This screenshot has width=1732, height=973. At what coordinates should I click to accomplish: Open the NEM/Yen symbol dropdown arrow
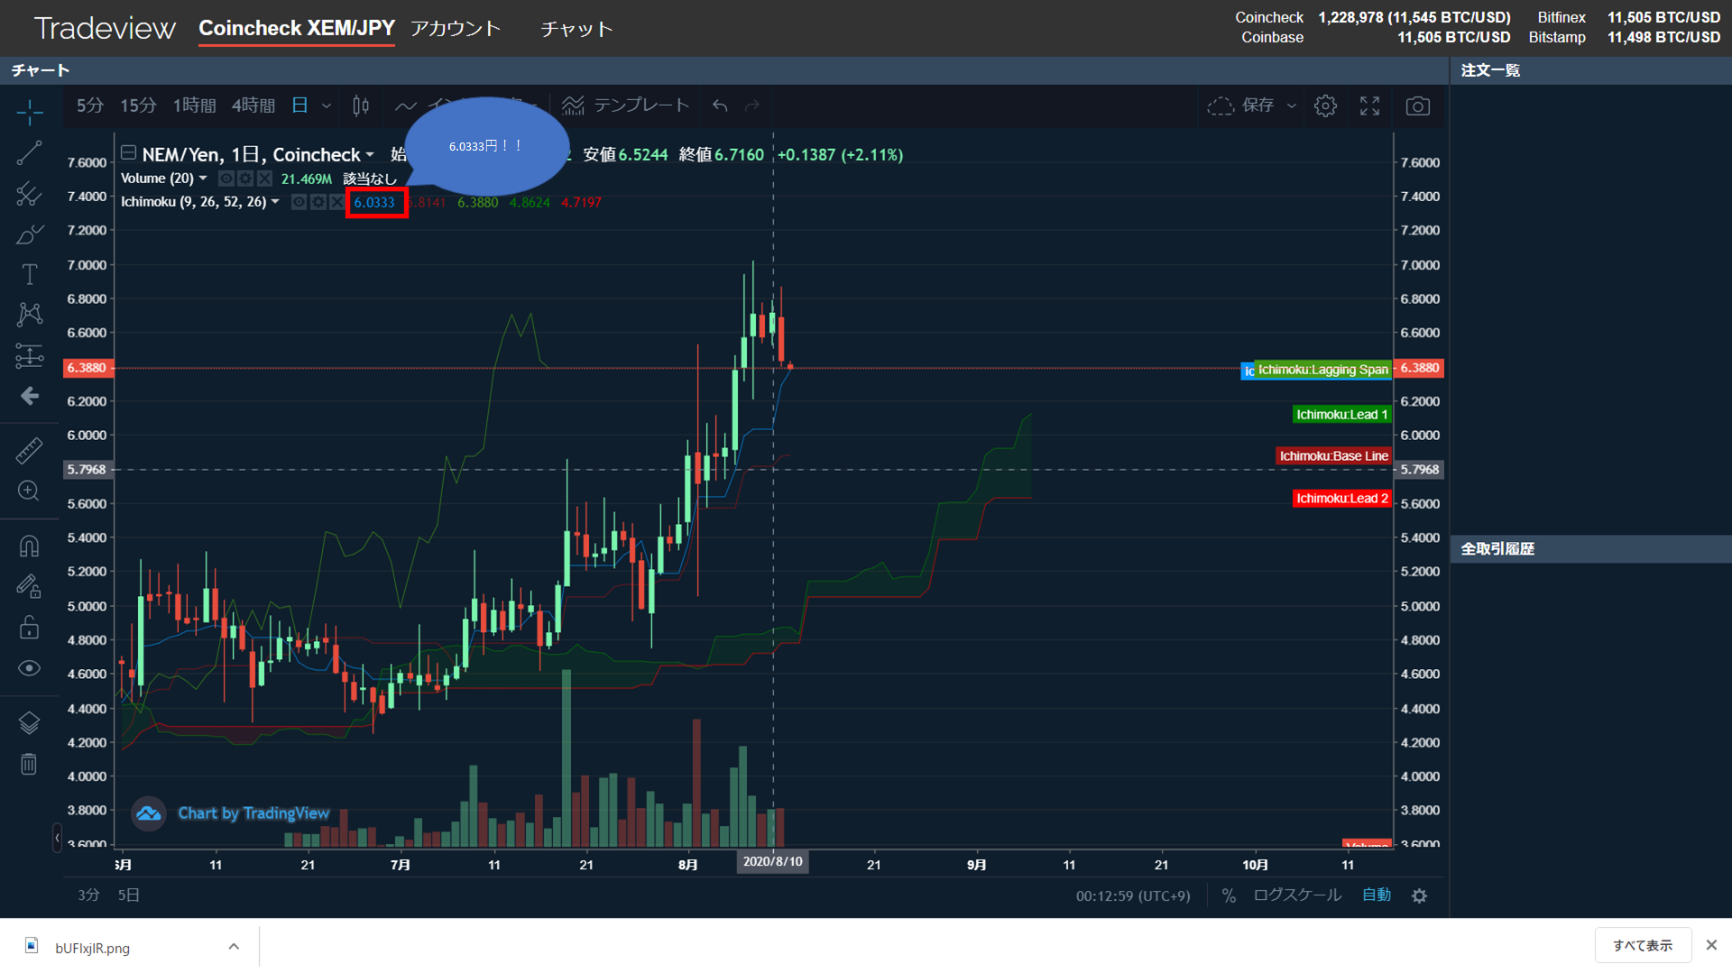(x=370, y=155)
